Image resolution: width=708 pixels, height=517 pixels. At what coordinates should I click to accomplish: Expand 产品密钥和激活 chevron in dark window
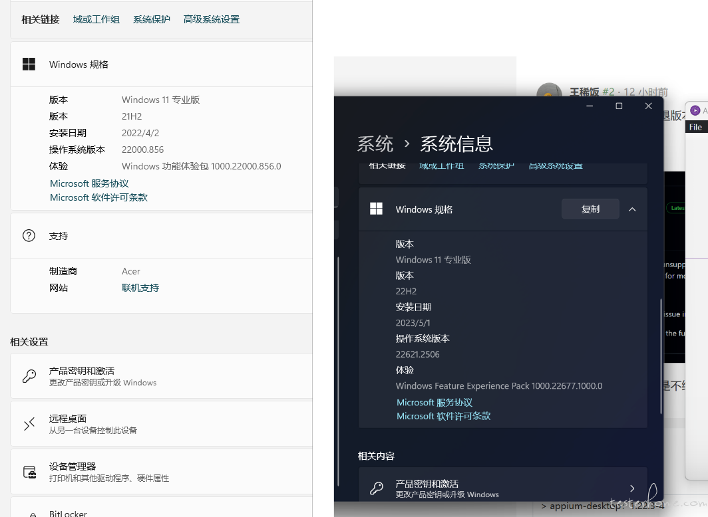(632, 488)
